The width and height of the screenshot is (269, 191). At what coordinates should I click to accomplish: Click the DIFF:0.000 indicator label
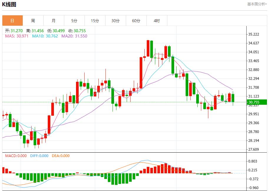click(39, 156)
